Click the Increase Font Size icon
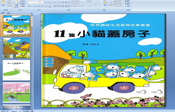The image size is (175, 112). (x=45, y=2)
